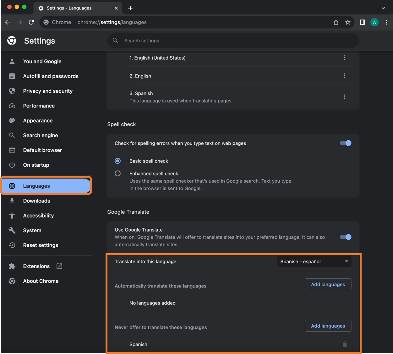This screenshot has height=354, width=393.
Task: Open Accessibility settings
Action: click(x=38, y=216)
